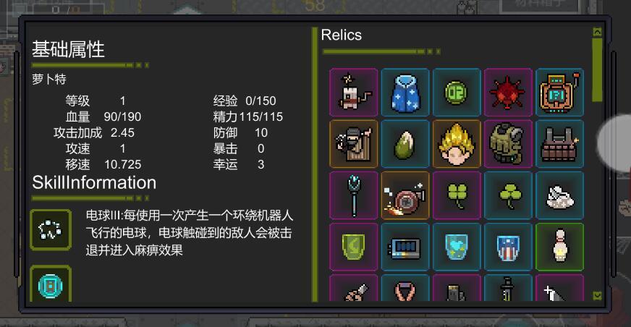
Task: Select the ninja with wooden shield relic
Action: tap(354, 144)
